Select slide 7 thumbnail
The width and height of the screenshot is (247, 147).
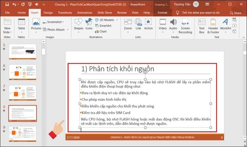click(23, 93)
